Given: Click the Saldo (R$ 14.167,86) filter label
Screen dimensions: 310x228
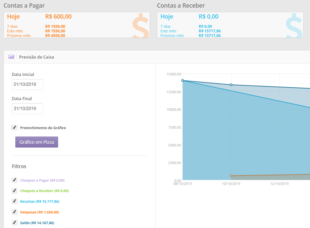Looking at the screenshot, I should (x=37, y=223).
